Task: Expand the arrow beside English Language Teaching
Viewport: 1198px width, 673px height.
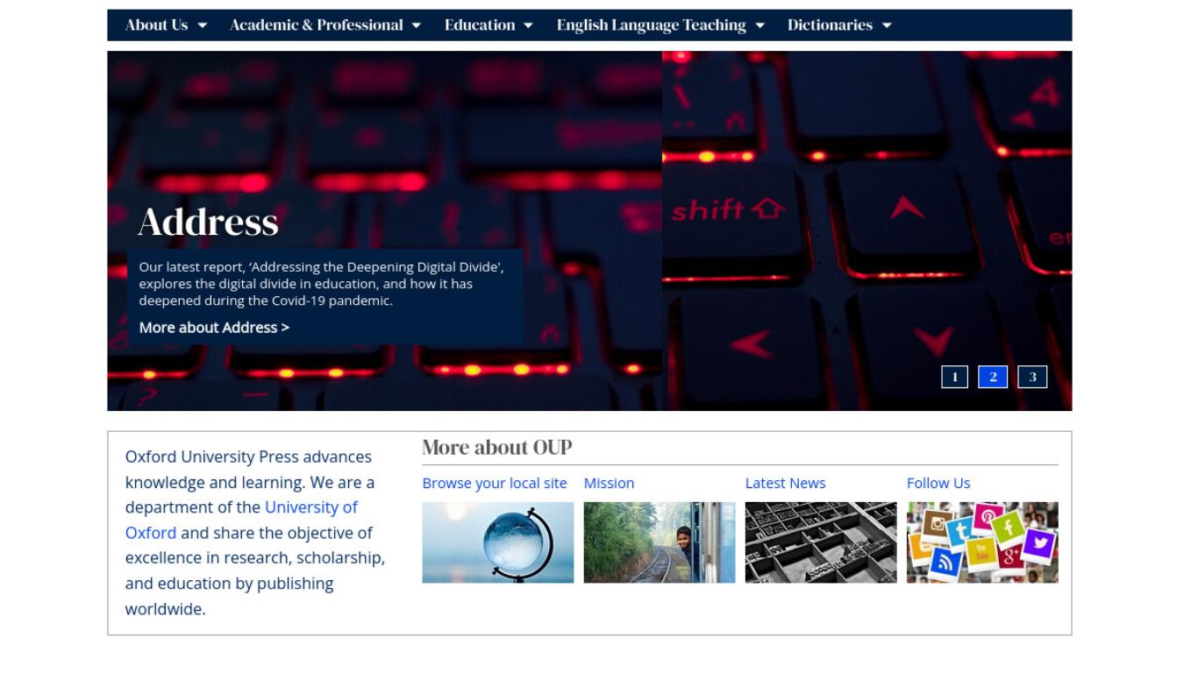Action: coord(759,25)
